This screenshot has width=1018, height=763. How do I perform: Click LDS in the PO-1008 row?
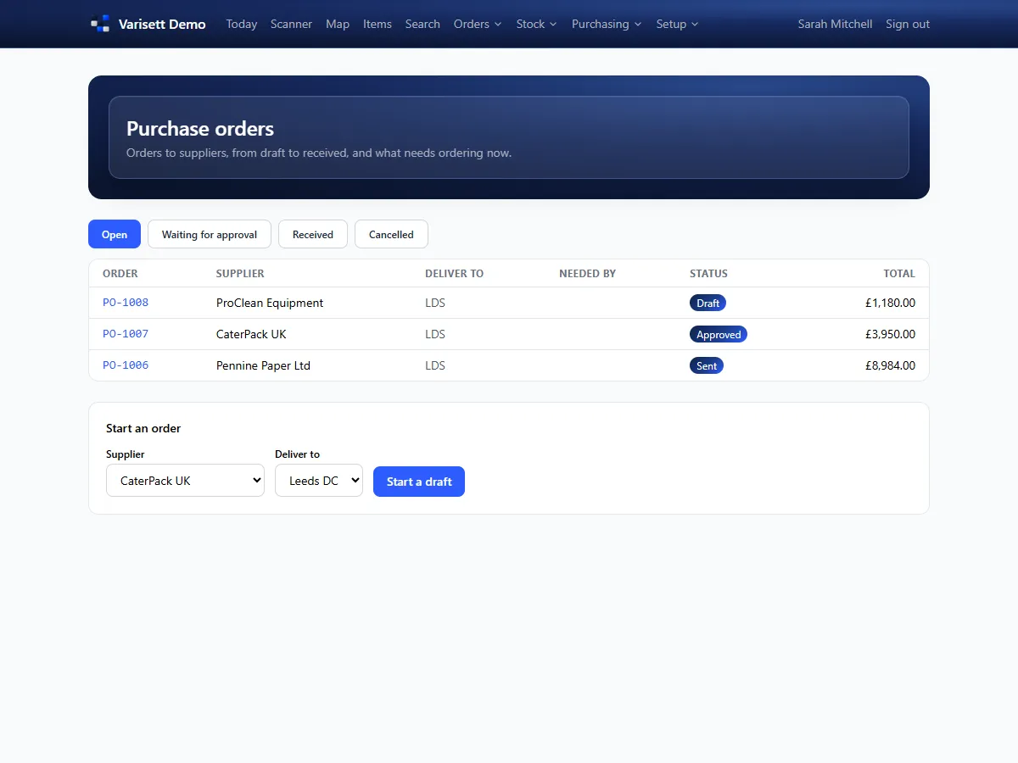click(435, 303)
